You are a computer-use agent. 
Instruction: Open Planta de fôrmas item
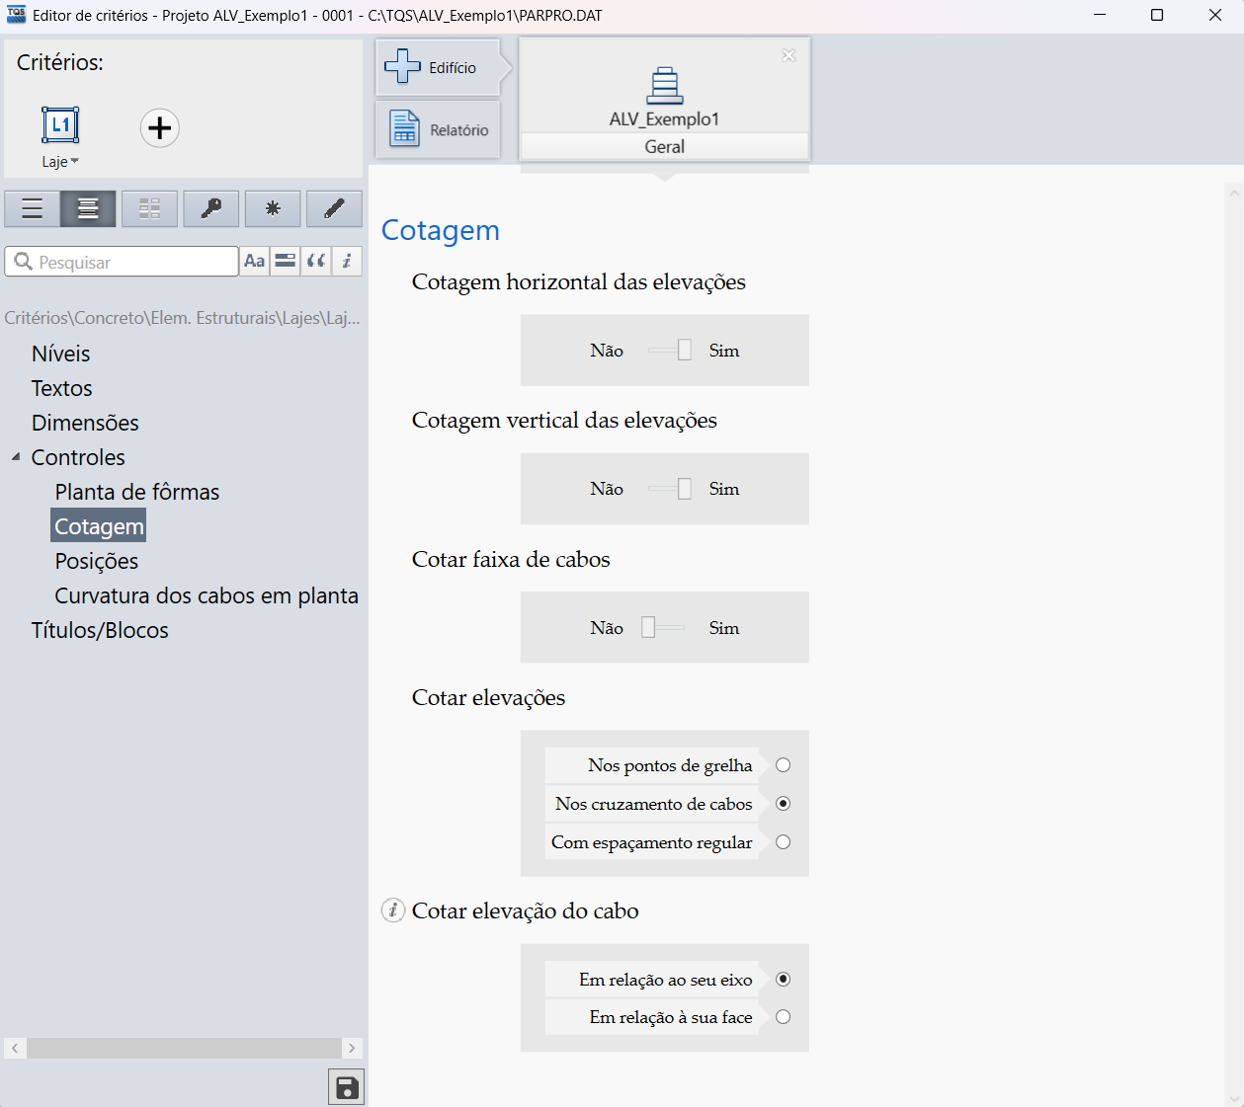(137, 492)
